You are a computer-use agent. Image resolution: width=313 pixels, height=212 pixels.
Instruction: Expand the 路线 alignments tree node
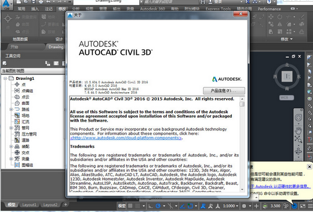pyautogui.click(x=11, y=109)
